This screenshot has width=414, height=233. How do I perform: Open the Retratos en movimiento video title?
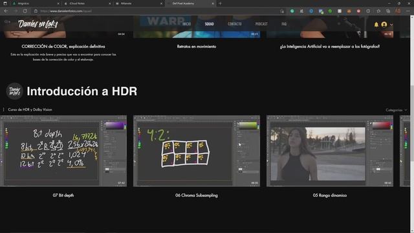(x=197, y=47)
